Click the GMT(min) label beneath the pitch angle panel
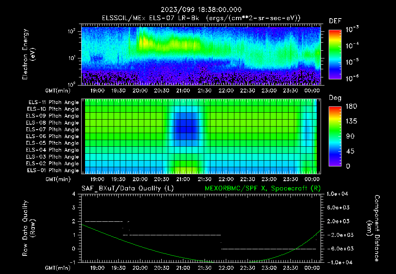 pyautogui.click(x=58, y=179)
